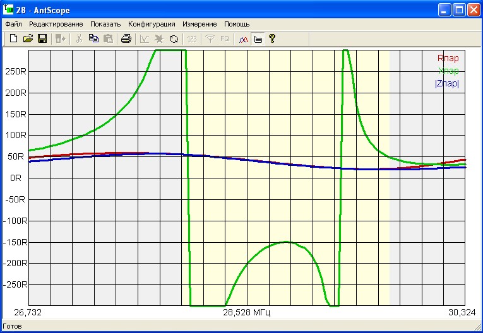Expand the Конфигурация menu

[152, 24]
